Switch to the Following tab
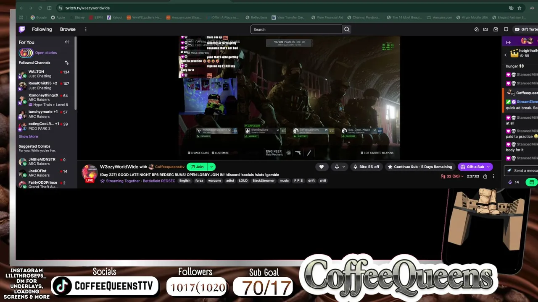The width and height of the screenshot is (538, 302). pyautogui.click(x=42, y=29)
